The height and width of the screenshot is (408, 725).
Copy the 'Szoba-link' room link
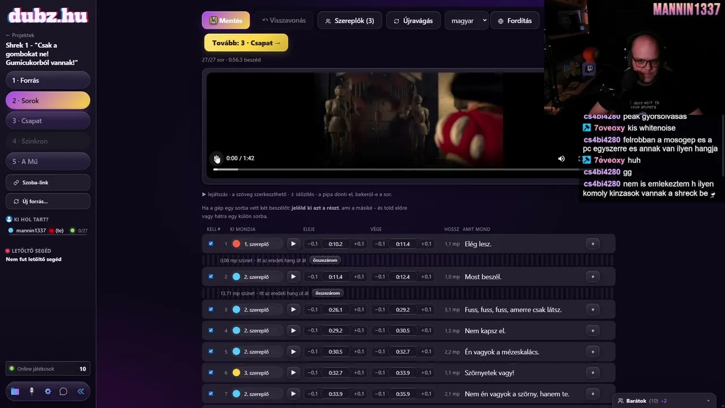48,182
